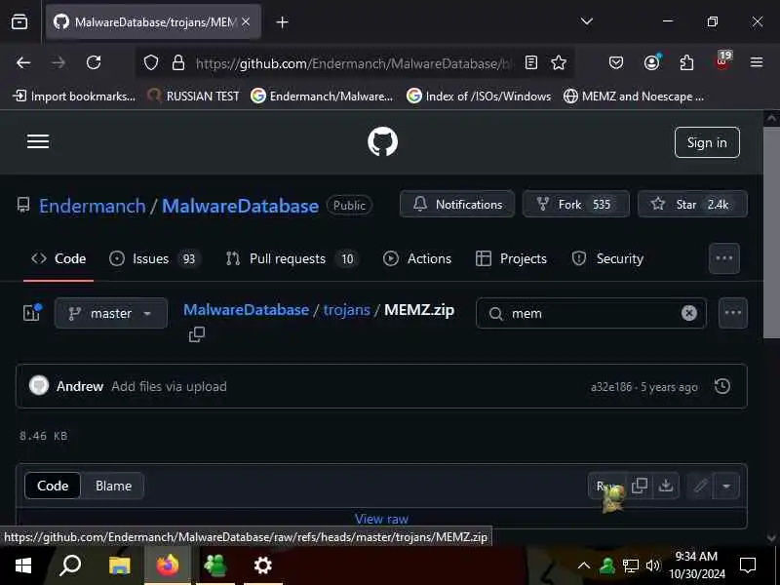Viewport: 780px width, 585px height.
Task: Go to GitHub homepage logo
Action: click(x=382, y=141)
